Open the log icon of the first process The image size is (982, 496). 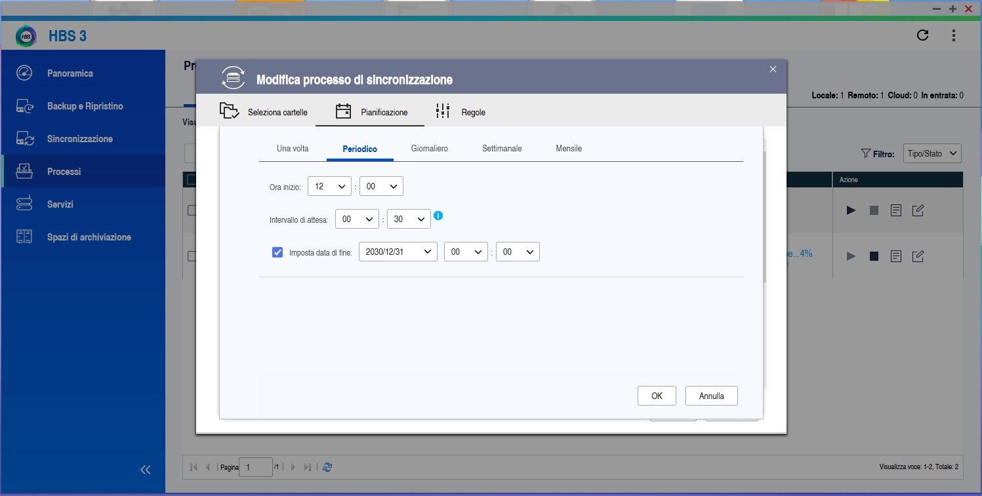pos(896,210)
